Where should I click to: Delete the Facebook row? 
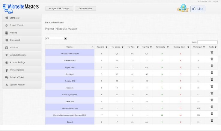click(x=212, y=86)
